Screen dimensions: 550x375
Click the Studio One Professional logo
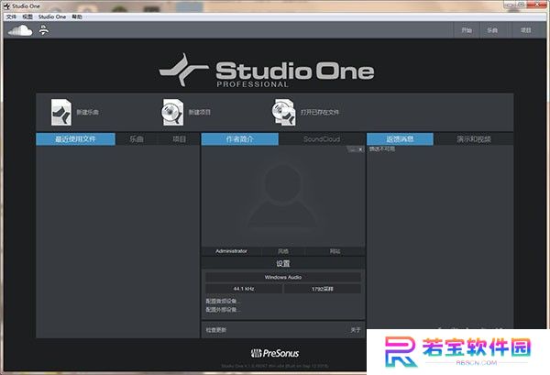267,71
